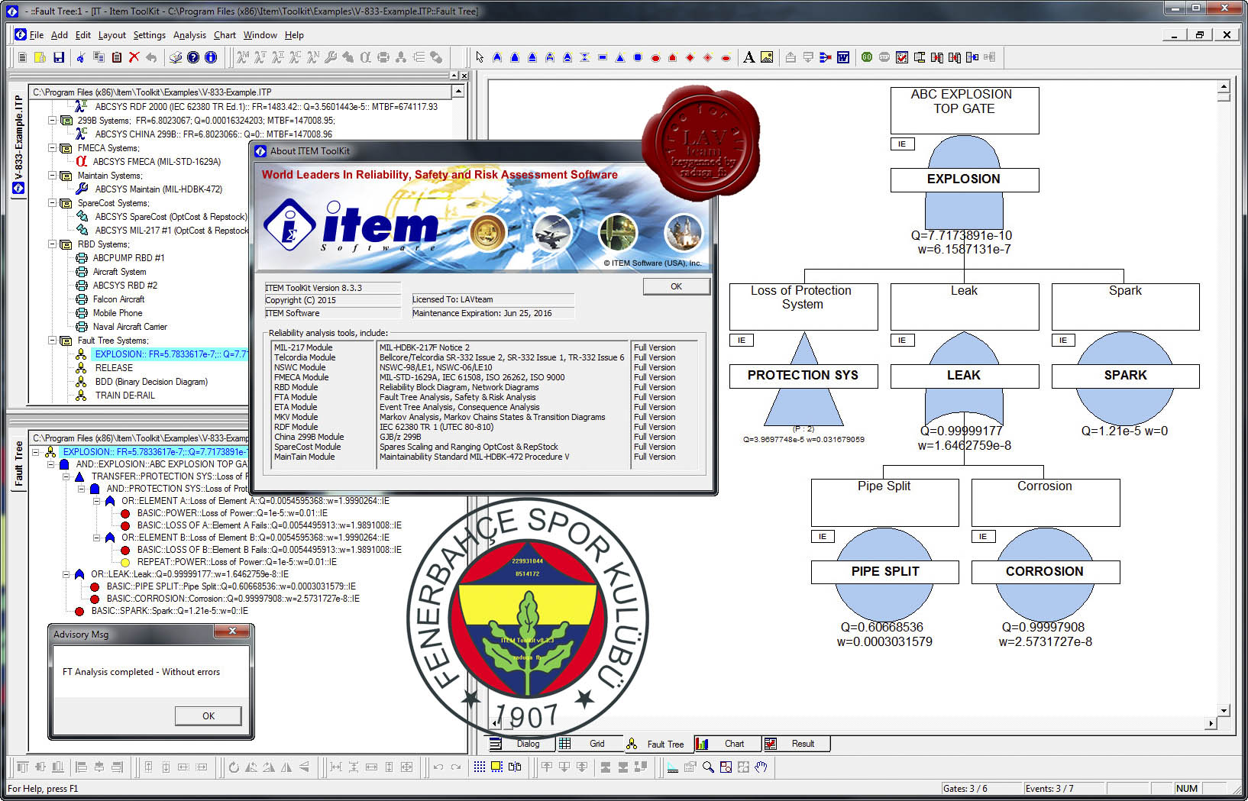The image size is (1248, 801).
Task: Click the Save floppy disk icon
Action: coord(58,57)
